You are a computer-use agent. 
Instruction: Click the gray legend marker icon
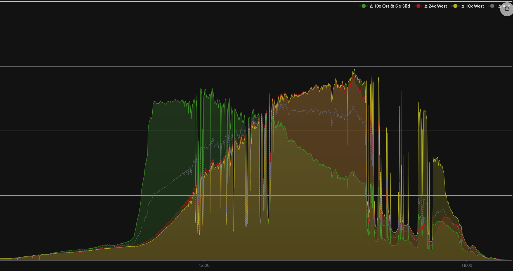tap(492, 6)
